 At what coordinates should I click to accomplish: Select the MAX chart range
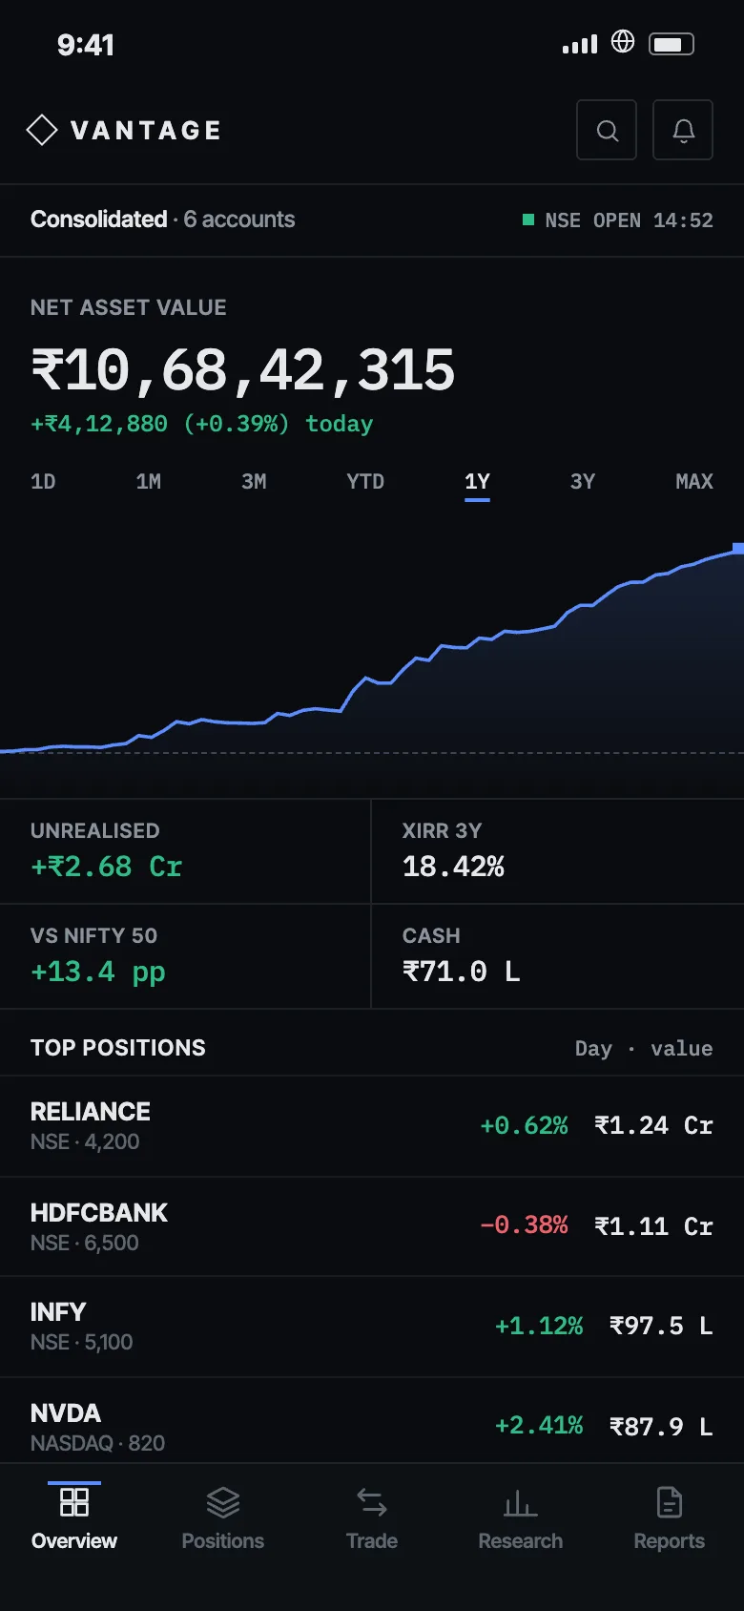tap(694, 481)
